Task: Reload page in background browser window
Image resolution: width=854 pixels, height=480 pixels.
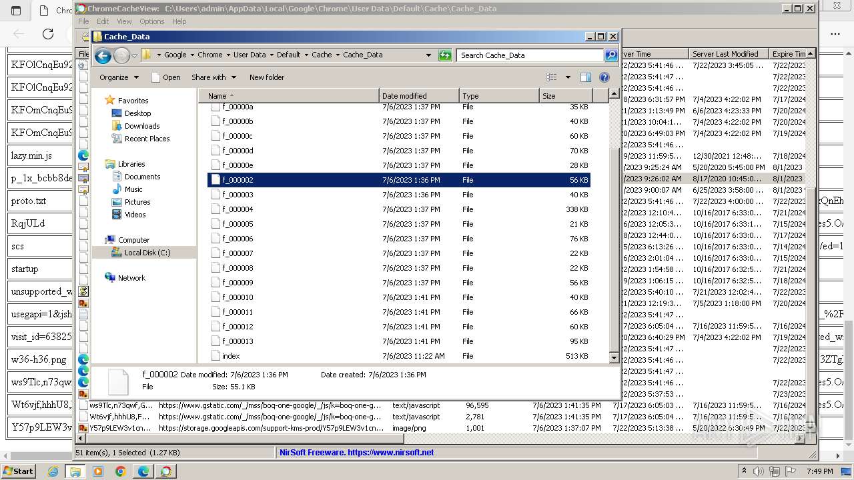Action: (x=48, y=33)
